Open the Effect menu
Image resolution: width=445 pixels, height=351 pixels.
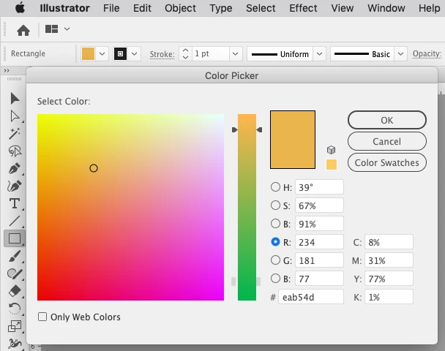tap(303, 8)
